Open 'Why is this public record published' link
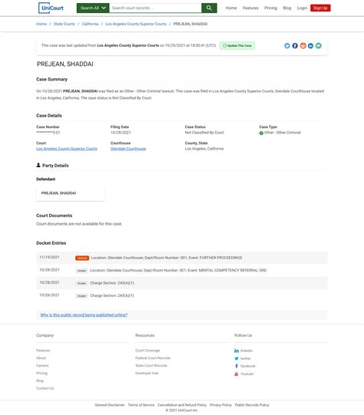The width and height of the screenshot is (364, 415). [x=84, y=315]
